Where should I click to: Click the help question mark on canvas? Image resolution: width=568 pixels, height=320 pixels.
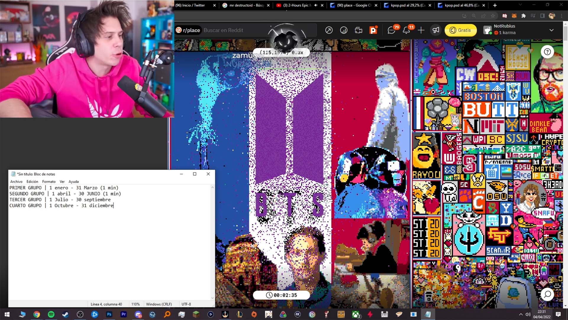pos(547,52)
